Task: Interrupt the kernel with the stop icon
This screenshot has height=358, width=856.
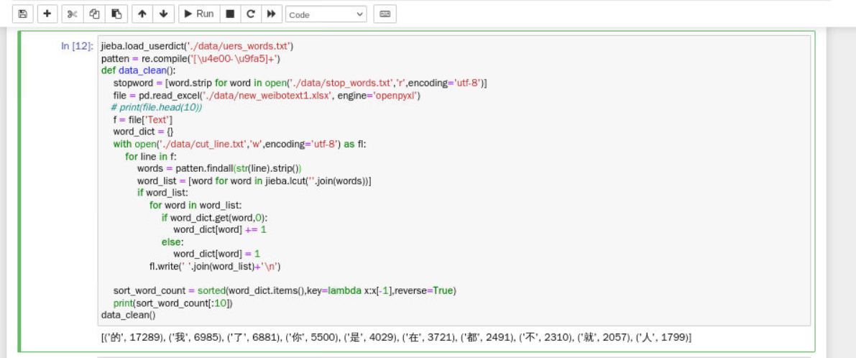Action: (x=231, y=14)
